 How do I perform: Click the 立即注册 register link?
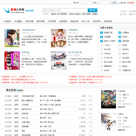(122, 3)
